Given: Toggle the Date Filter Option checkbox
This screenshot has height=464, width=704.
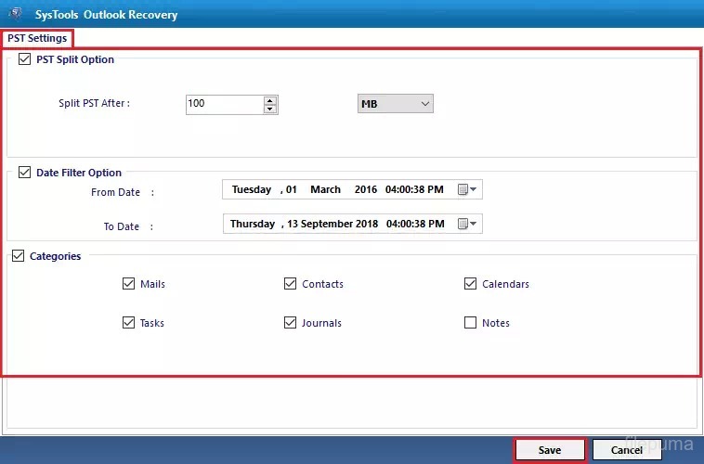Looking at the screenshot, I should click(x=24, y=173).
